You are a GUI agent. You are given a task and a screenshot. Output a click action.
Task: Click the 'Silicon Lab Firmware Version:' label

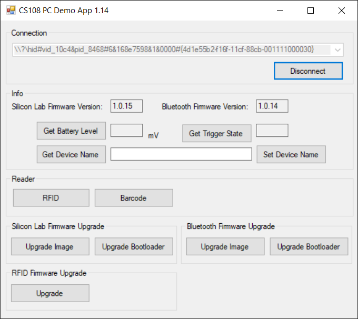(57, 107)
